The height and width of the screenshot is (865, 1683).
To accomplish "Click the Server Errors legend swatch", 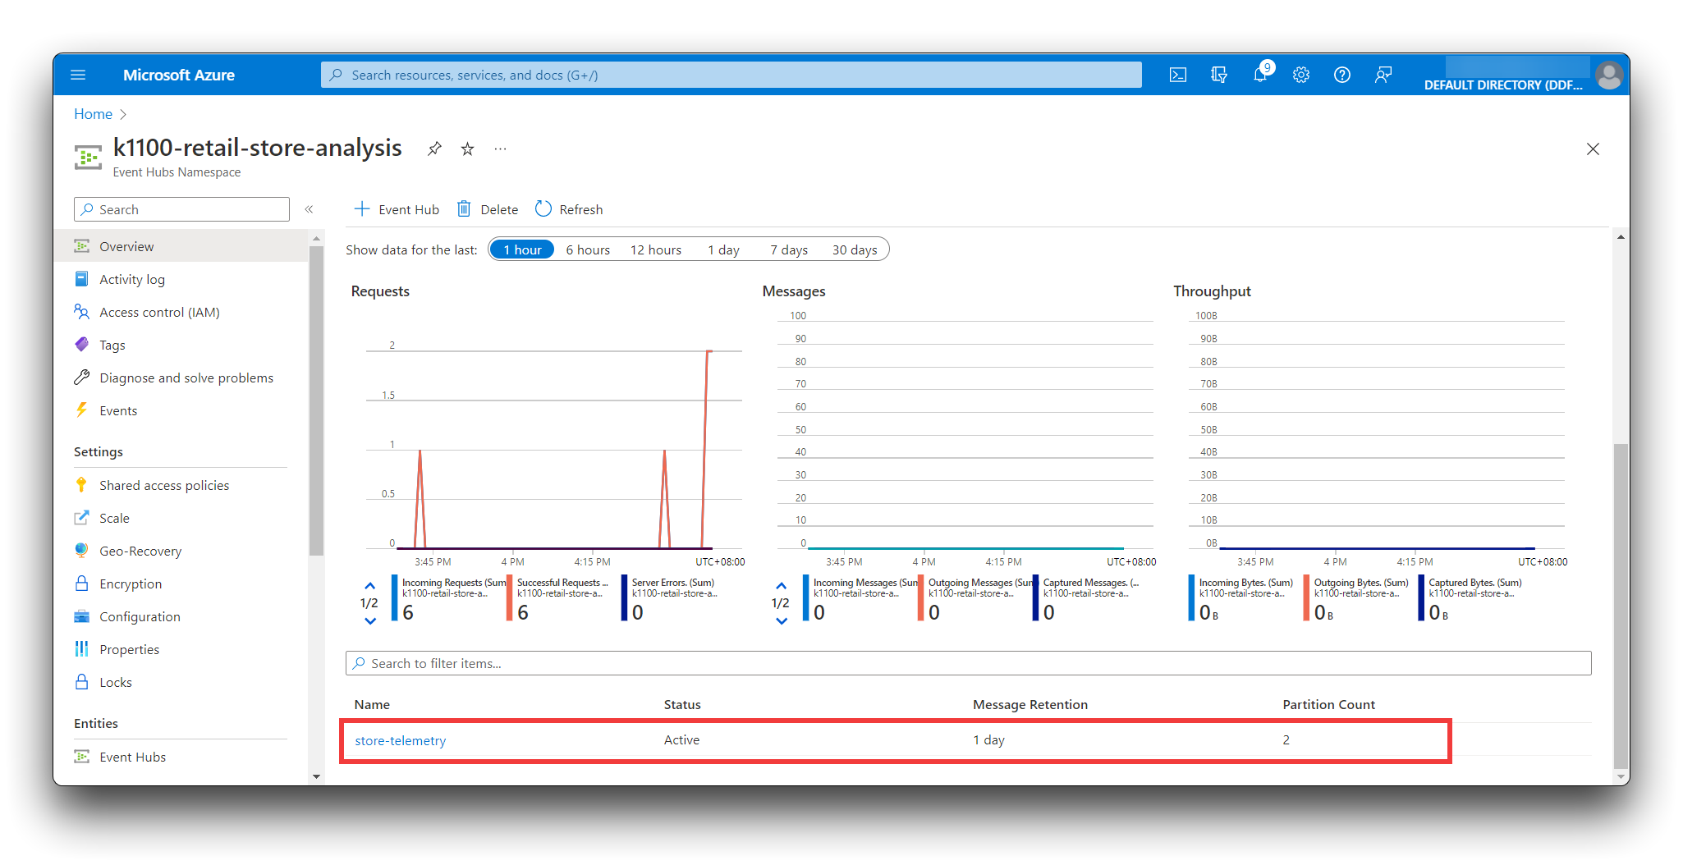I will point(625,597).
